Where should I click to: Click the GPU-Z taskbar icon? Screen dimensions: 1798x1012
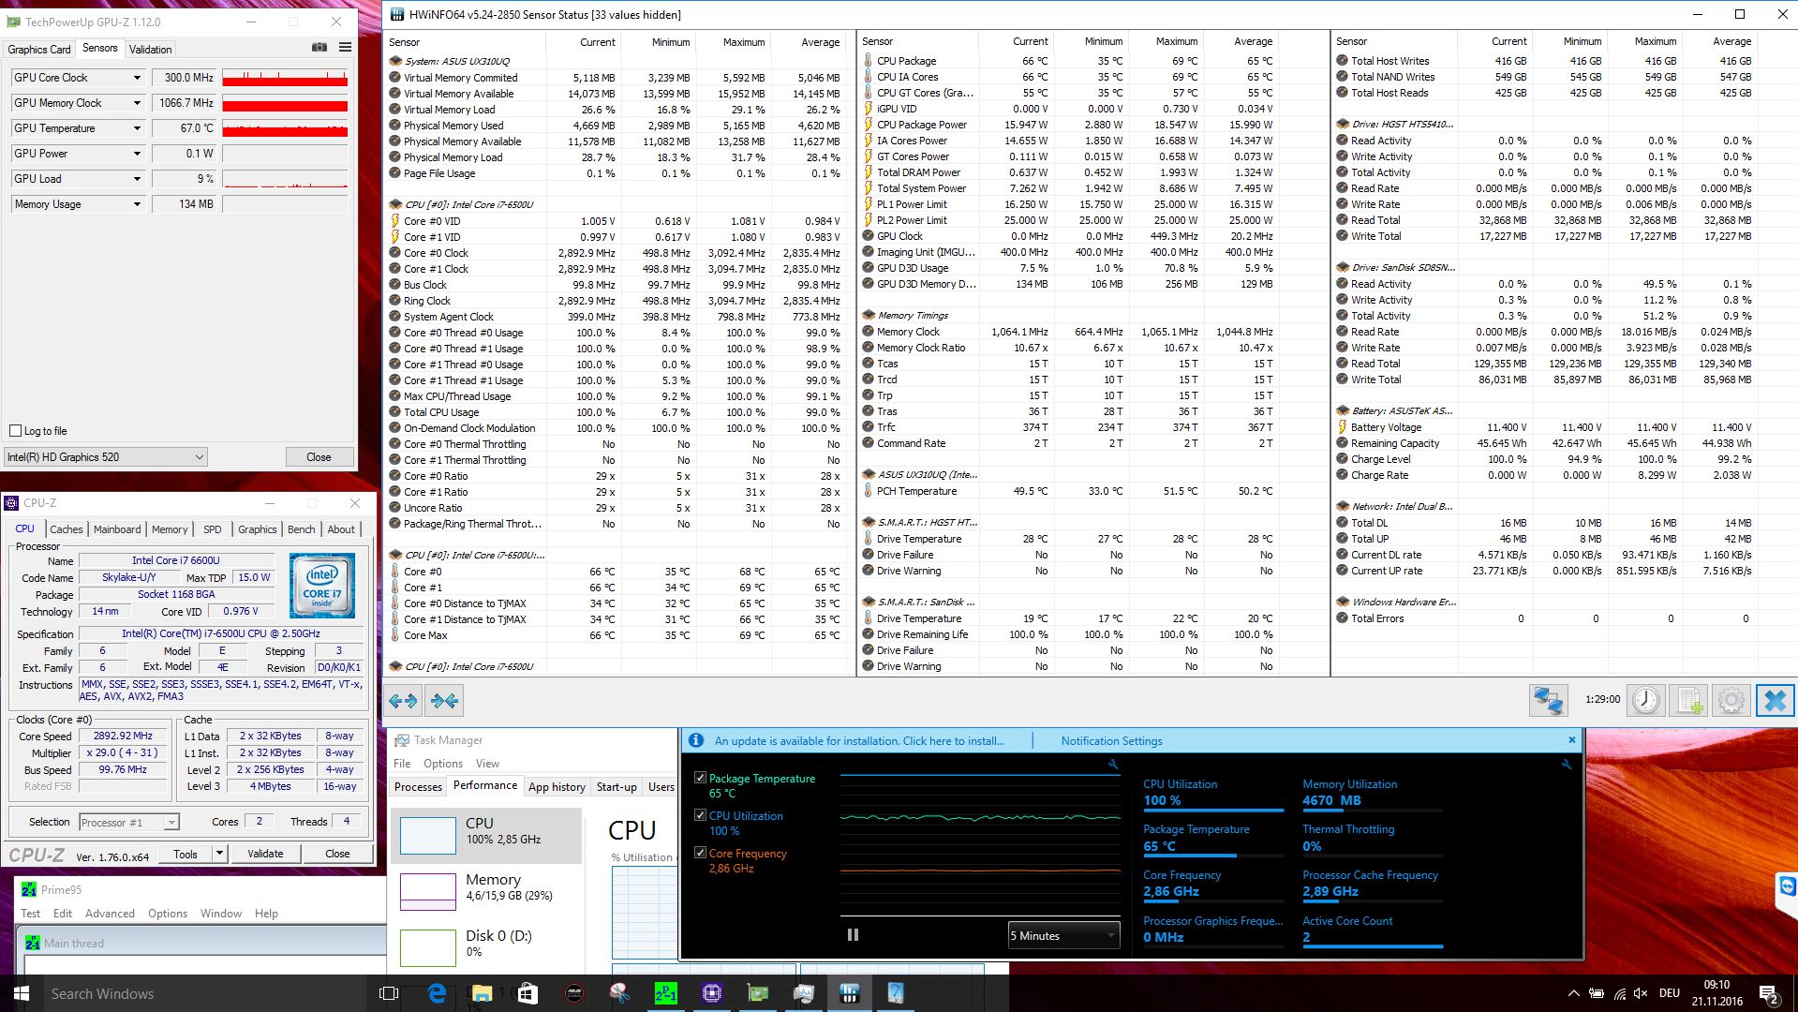(757, 993)
